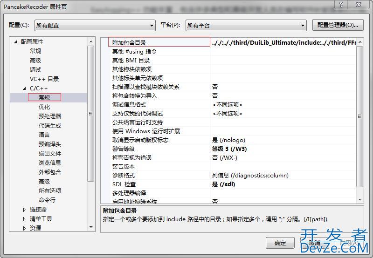
Task: Select the 命令行 tree item
Action: [47, 200]
